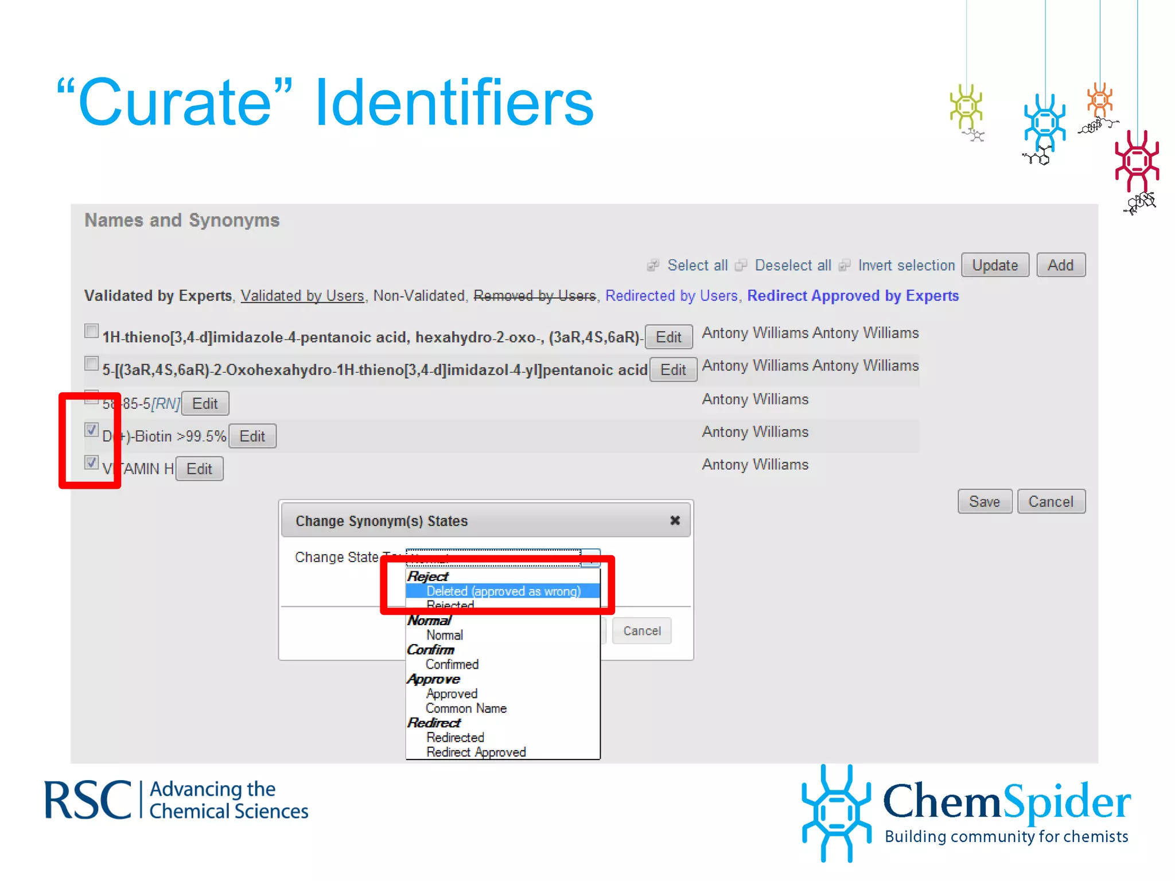1175x881 pixels.
Task: Choose Deleted (approved as wrong) option
Action: pyautogui.click(x=503, y=591)
